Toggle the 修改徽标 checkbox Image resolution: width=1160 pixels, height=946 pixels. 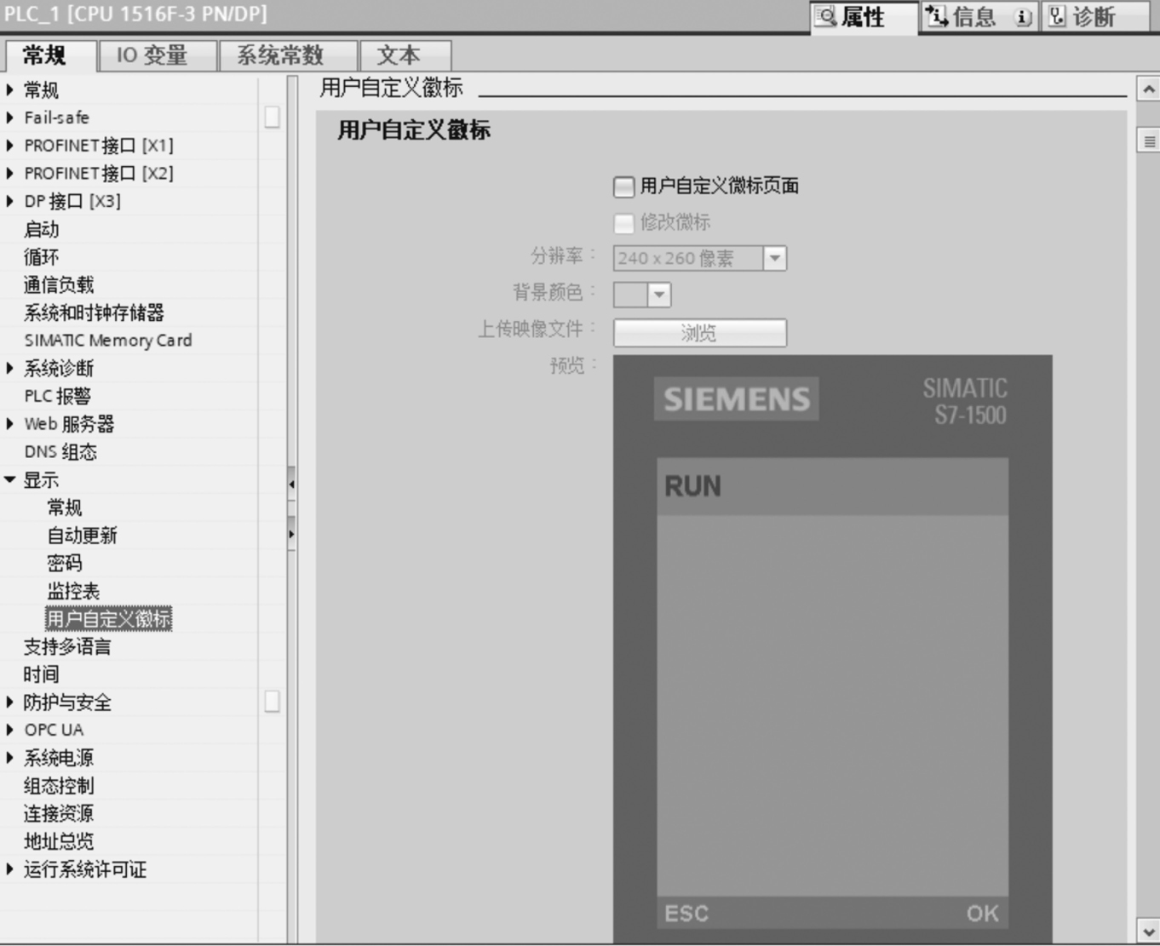click(x=623, y=223)
